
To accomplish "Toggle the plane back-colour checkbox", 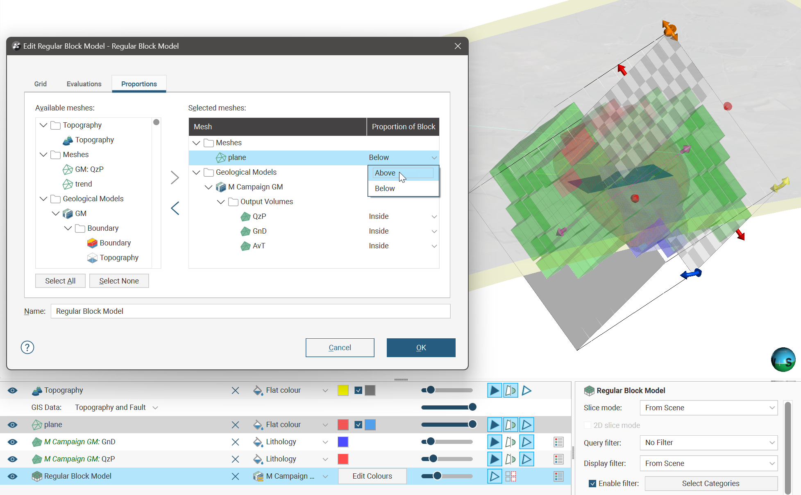I will click(x=359, y=425).
